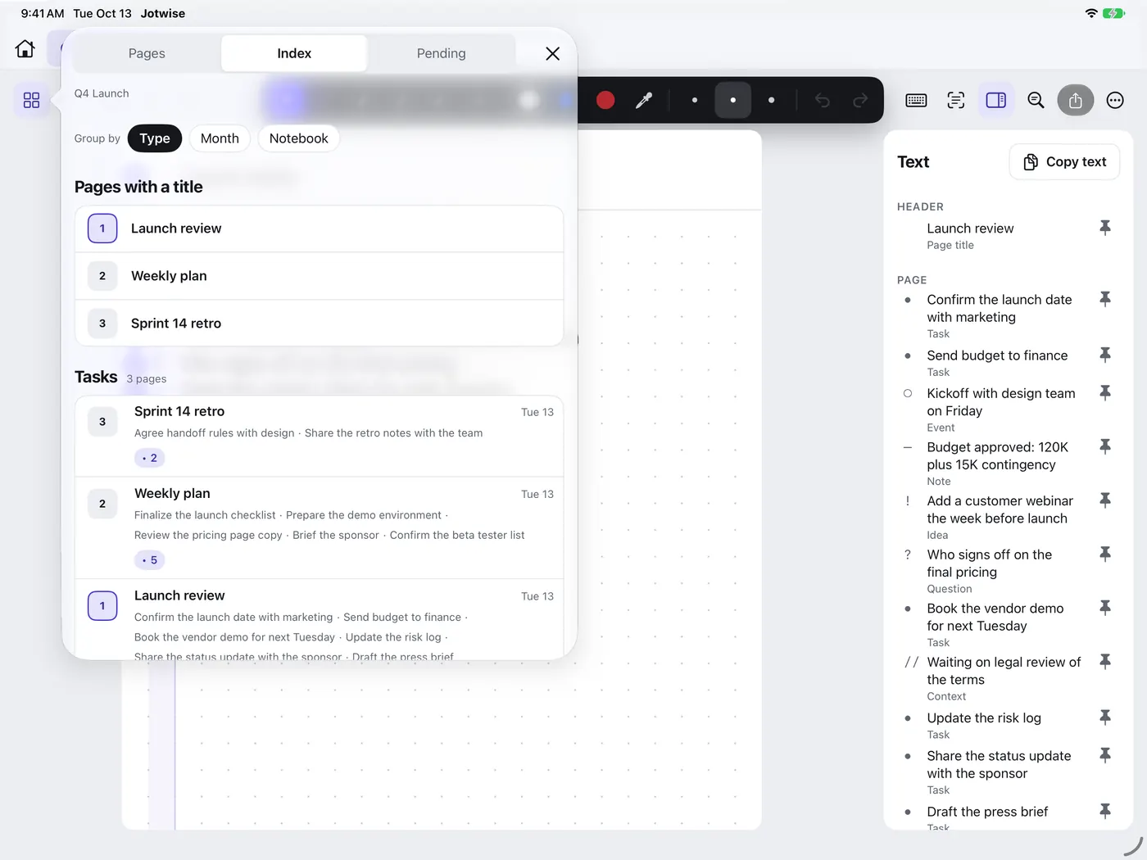1147x860 pixels.
Task: Open Sprint 14 retro titled page
Action: [320, 324]
